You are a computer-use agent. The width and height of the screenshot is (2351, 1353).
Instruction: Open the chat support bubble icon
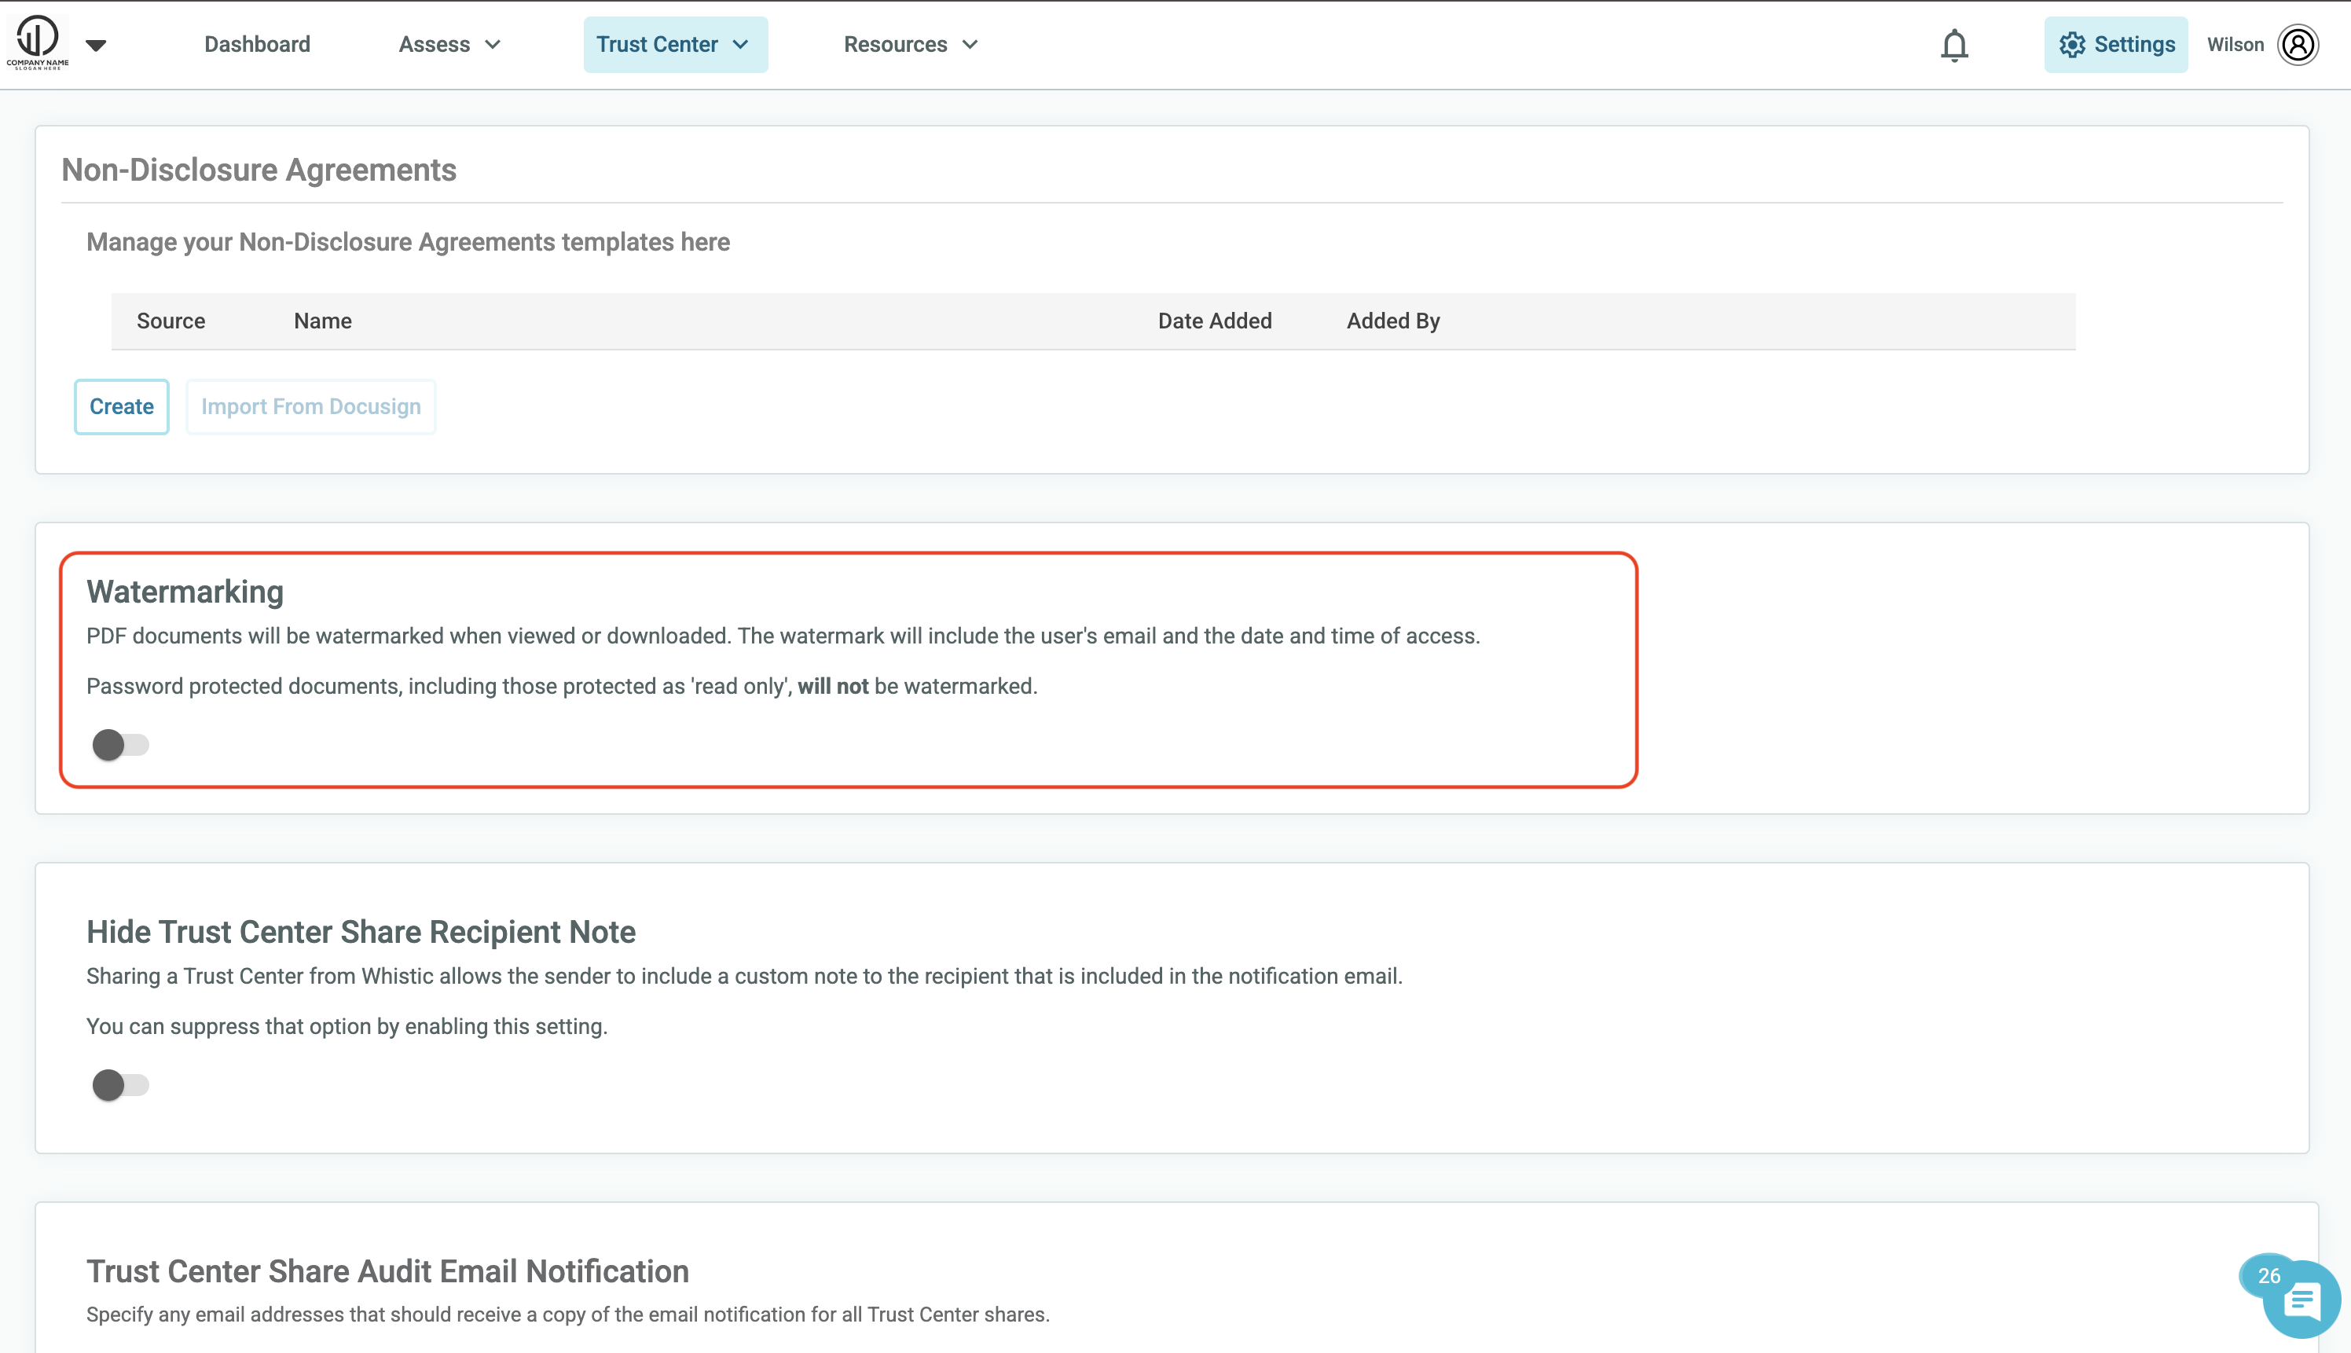tap(2301, 1300)
